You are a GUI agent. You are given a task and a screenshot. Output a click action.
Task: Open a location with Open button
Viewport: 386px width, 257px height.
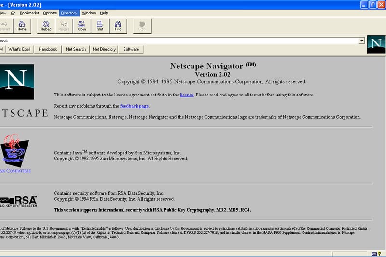click(82, 26)
